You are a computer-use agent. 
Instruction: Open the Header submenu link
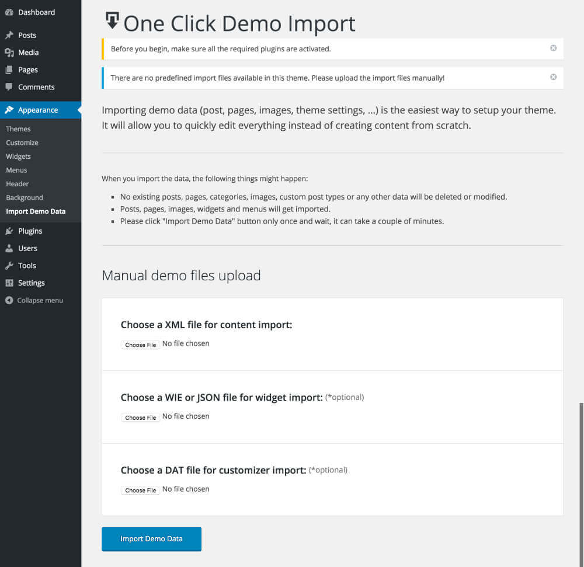(x=17, y=184)
